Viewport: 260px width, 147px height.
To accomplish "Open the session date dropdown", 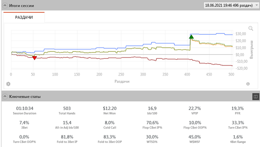I will pos(231,5).
